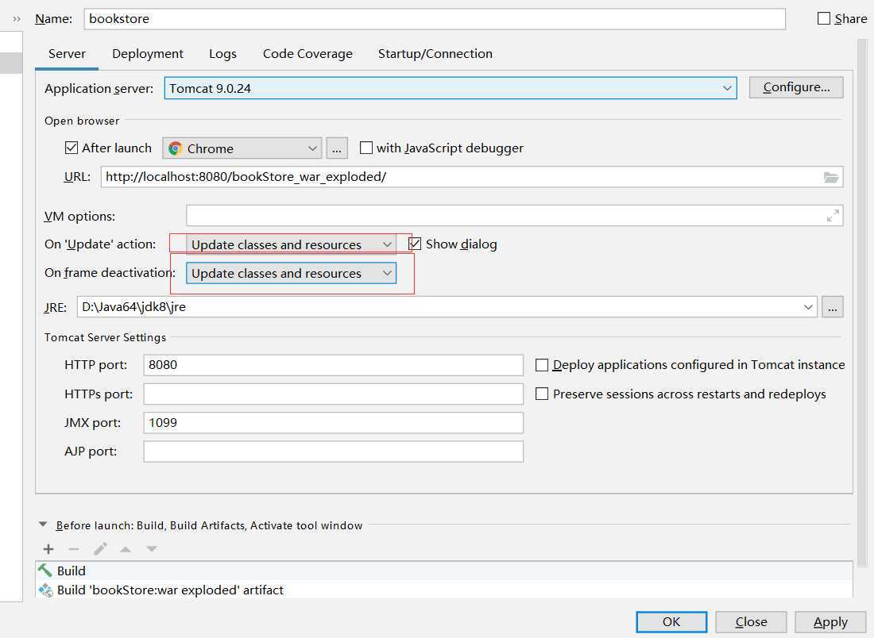Open the On frame deactivation dropdown
The width and height of the screenshot is (874, 638).
[291, 273]
